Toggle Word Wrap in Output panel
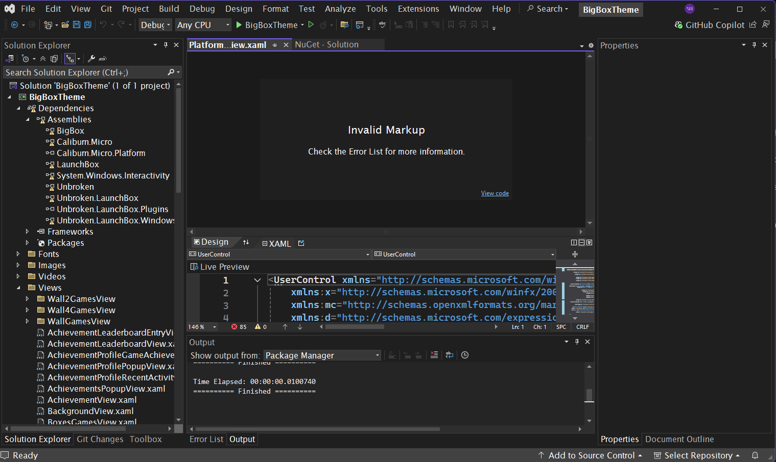 [x=450, y=355]
